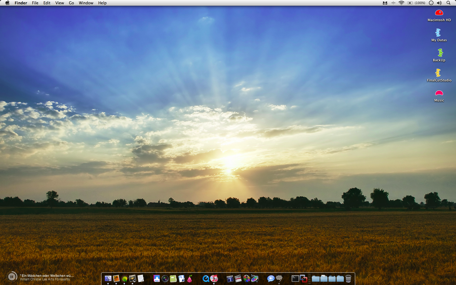Select the FinalCutStudio desktop volume
456x285 pixels.
(x=439, y=76)
